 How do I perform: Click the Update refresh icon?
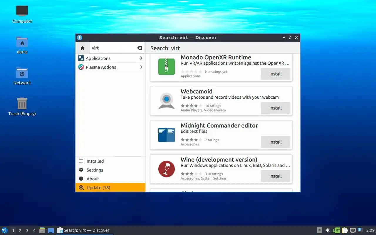tap(81, 187)
